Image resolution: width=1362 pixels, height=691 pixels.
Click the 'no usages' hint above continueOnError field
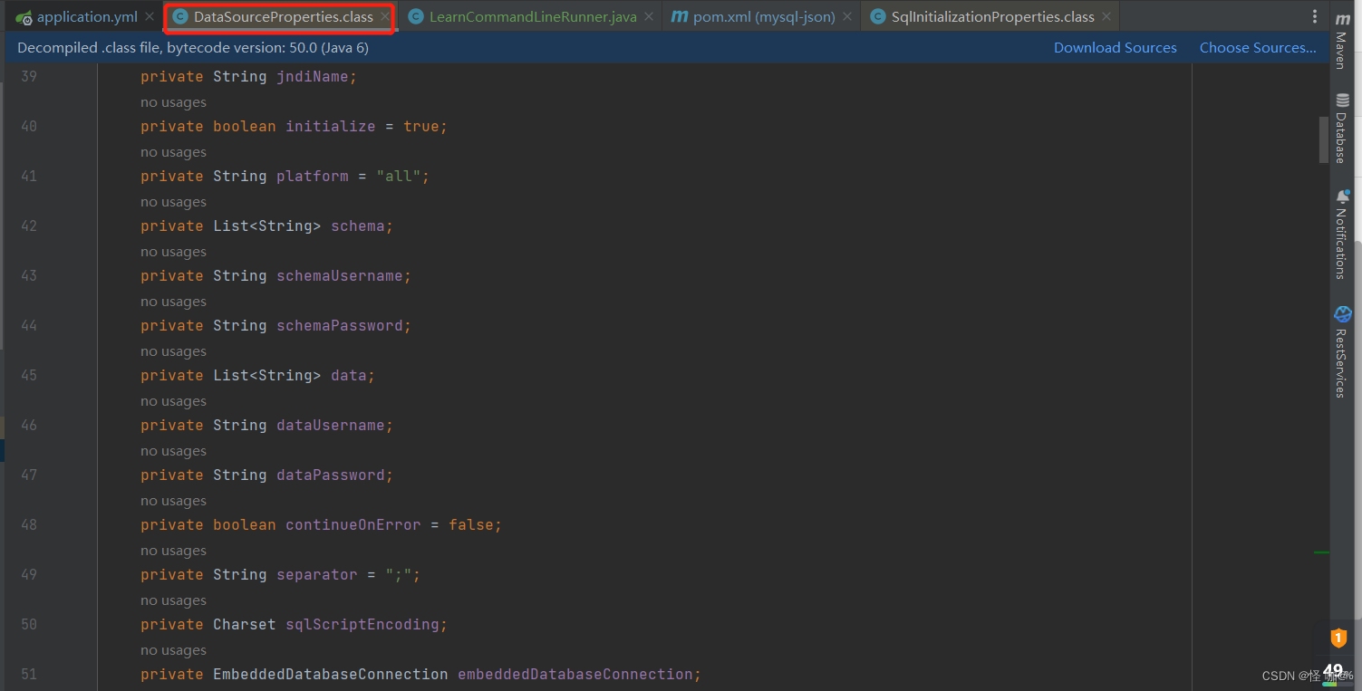(x=173, y=501)
